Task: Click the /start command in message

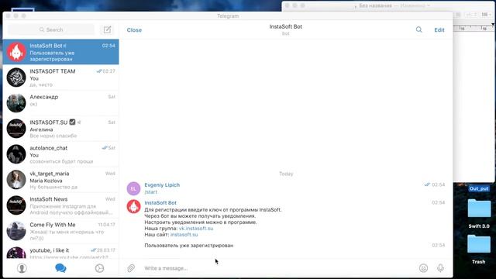Action: coord(150,192)
